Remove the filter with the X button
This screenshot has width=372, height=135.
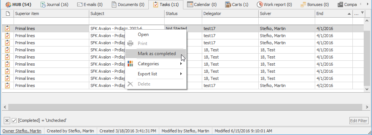7,121
